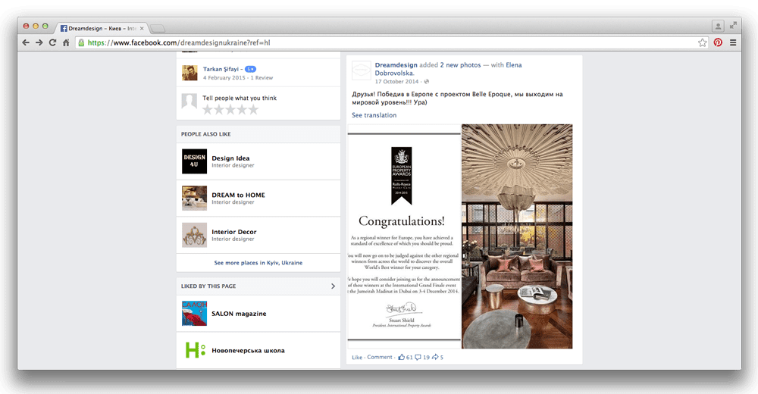Viewport: 758px width, 394px height.
Task: Click the grey avatar beside Tell people
Action: tap(189, 101)
